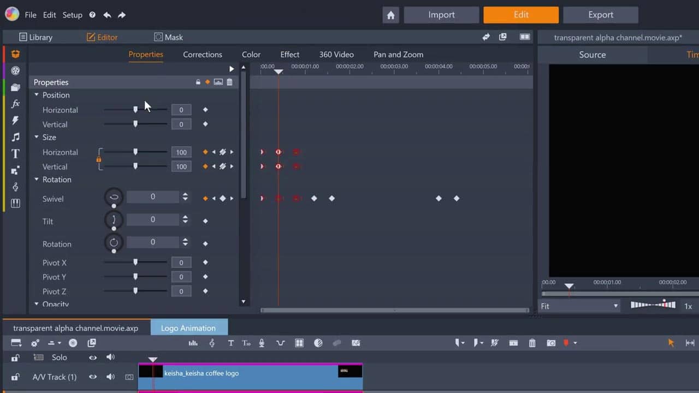Image resolution: width=699 pixels, height=393 pixels.
Task: Click the undo arrow icon
Action: click(107, 15)
